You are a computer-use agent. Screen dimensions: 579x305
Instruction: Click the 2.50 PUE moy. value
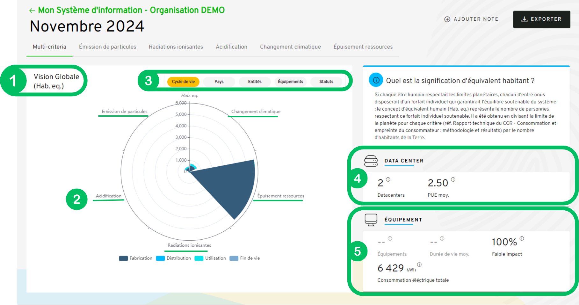438,183
